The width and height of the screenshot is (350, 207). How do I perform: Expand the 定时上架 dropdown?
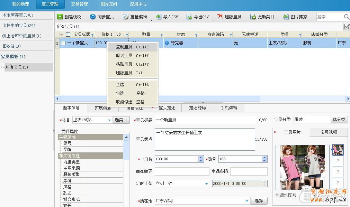207,184
